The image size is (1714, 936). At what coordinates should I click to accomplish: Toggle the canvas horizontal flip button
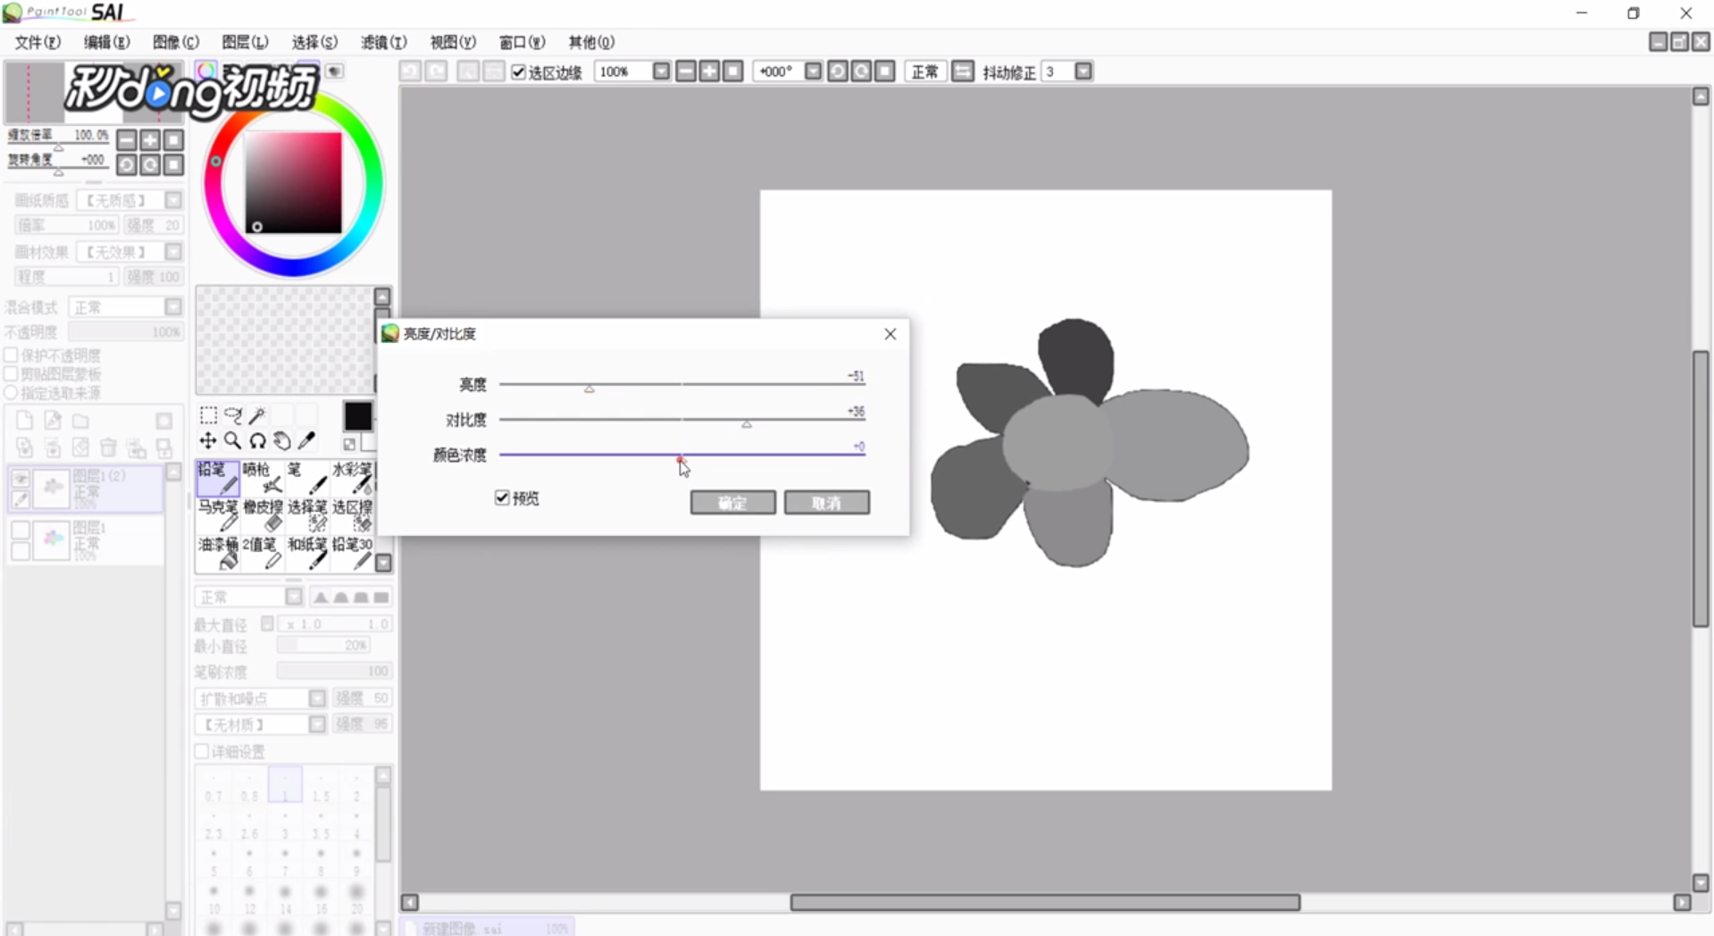[962, 71]
